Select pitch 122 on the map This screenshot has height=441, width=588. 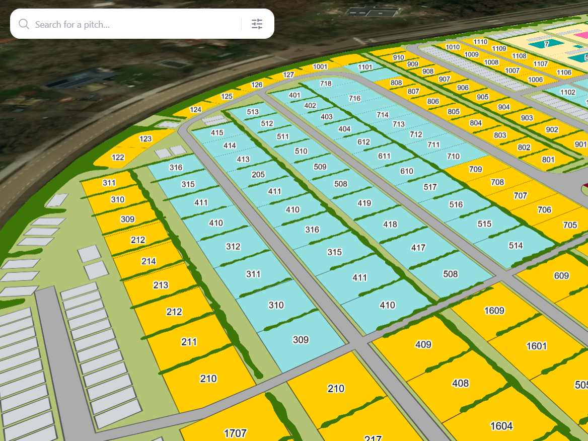[118, 157]
